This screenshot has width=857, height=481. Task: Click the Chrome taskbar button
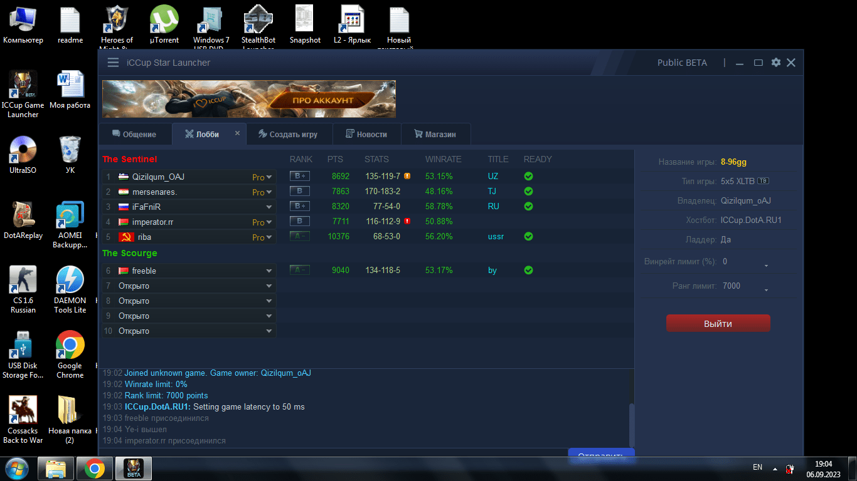tap(95, 468)
